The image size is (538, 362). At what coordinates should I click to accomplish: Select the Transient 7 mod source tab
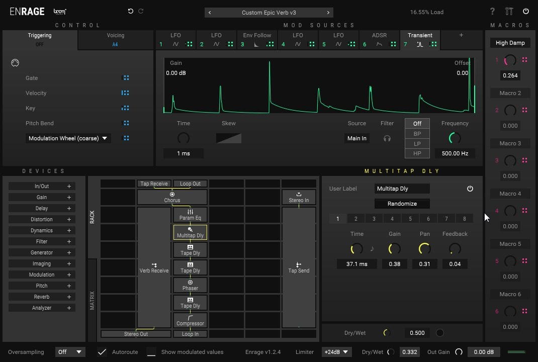[420, 39]
